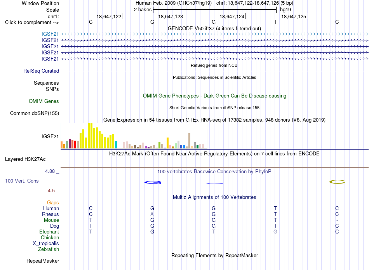Click the OMIM Genes track label
Image resolution: width=369 pixels, height=270 pixels.
coord(44,101)
